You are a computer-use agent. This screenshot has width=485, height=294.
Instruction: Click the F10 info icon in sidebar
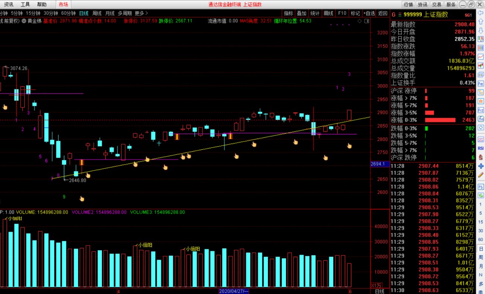[x=481, y=84]
